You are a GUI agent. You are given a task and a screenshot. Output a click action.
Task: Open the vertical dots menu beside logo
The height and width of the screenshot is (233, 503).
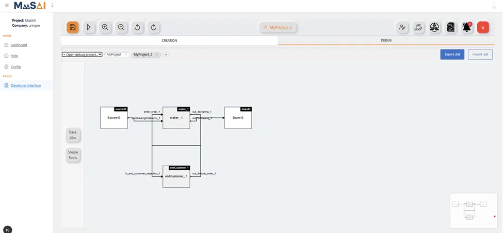(x=52, y=5)
